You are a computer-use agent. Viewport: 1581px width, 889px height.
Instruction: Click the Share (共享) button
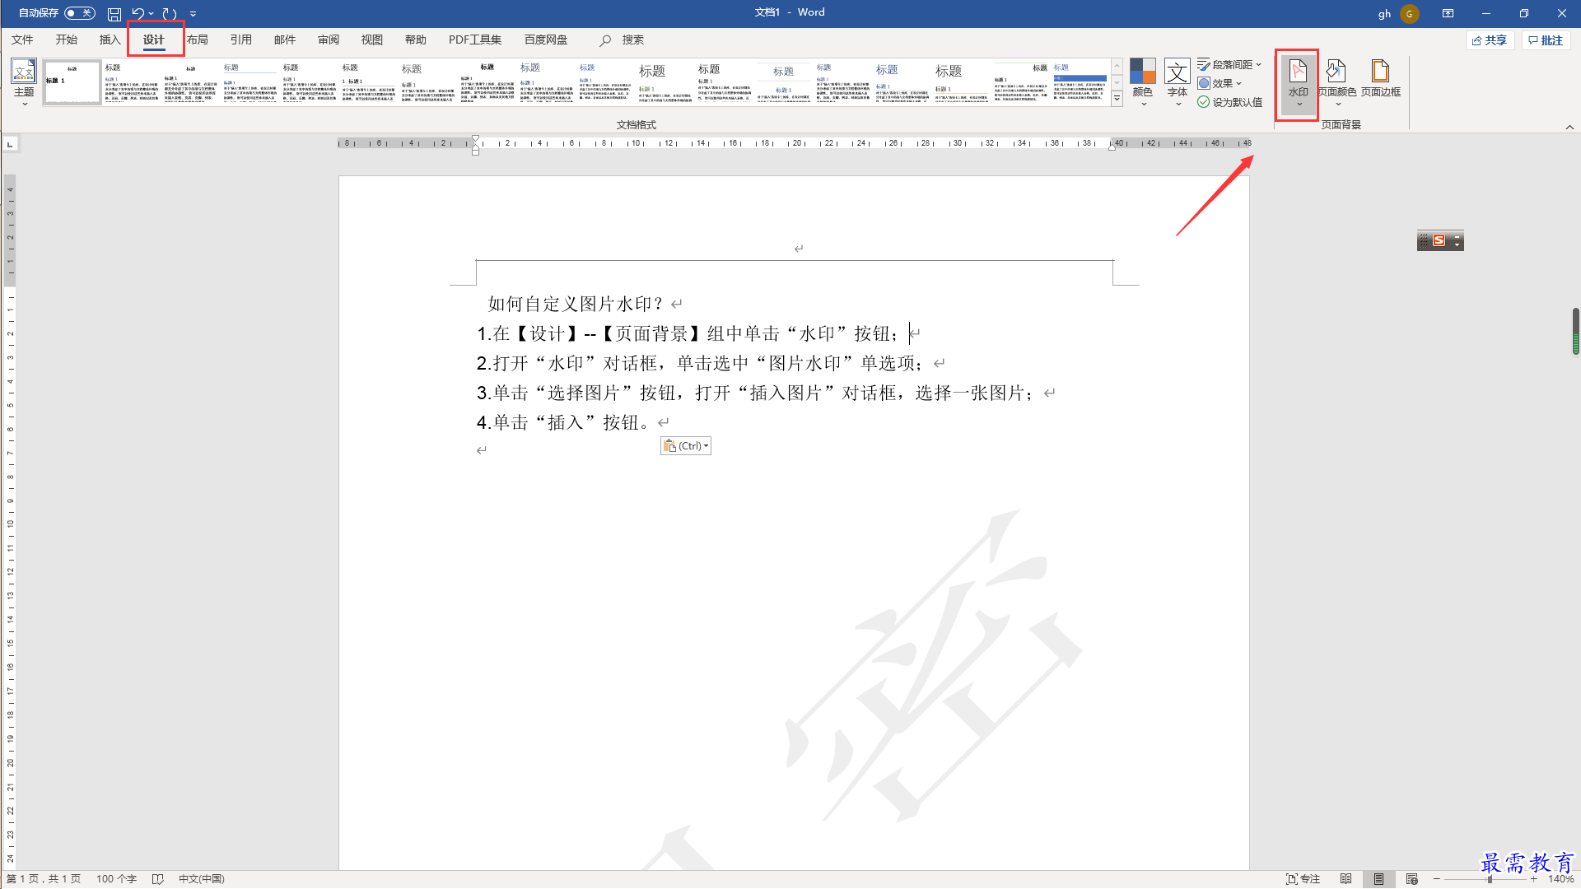coord(1490,40)
